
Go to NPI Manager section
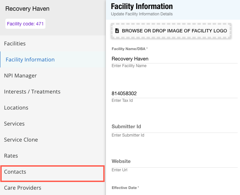coord(20,75)
